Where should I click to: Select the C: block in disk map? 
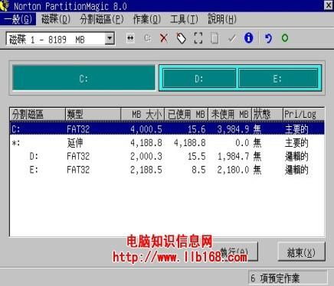(83, 78)
